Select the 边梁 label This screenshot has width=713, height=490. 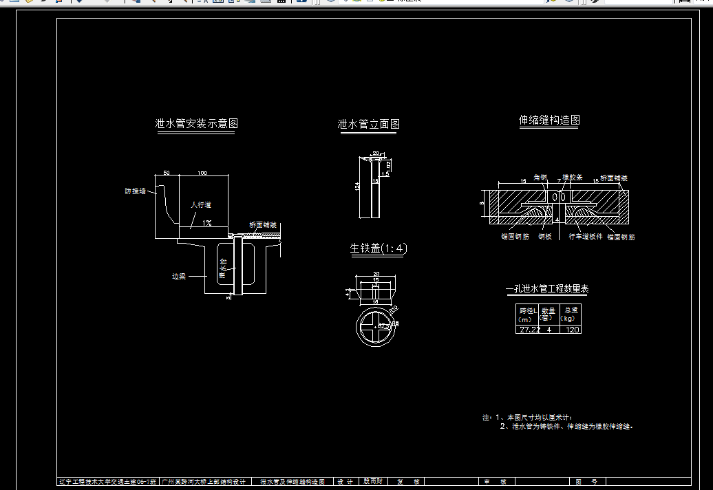coord(179,276)
